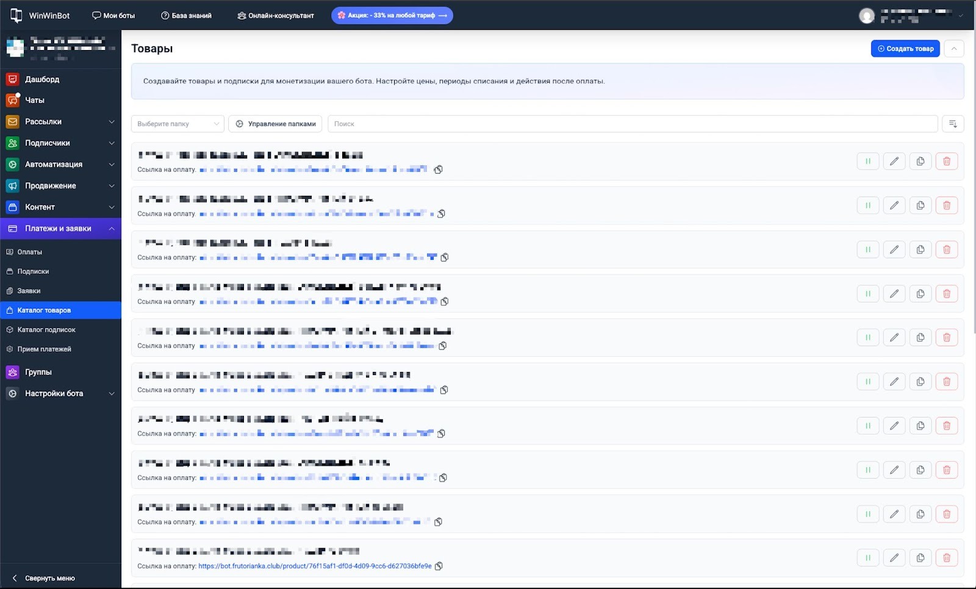The height and width of the screenshot is (589, 976).
Task: Click the product search input field
Action: click(632, 124)
